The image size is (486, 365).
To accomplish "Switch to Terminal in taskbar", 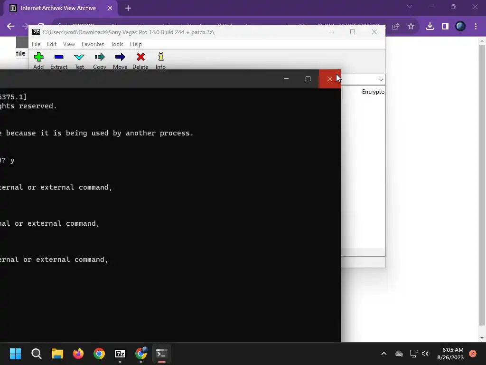I will [x=162, y=354].
